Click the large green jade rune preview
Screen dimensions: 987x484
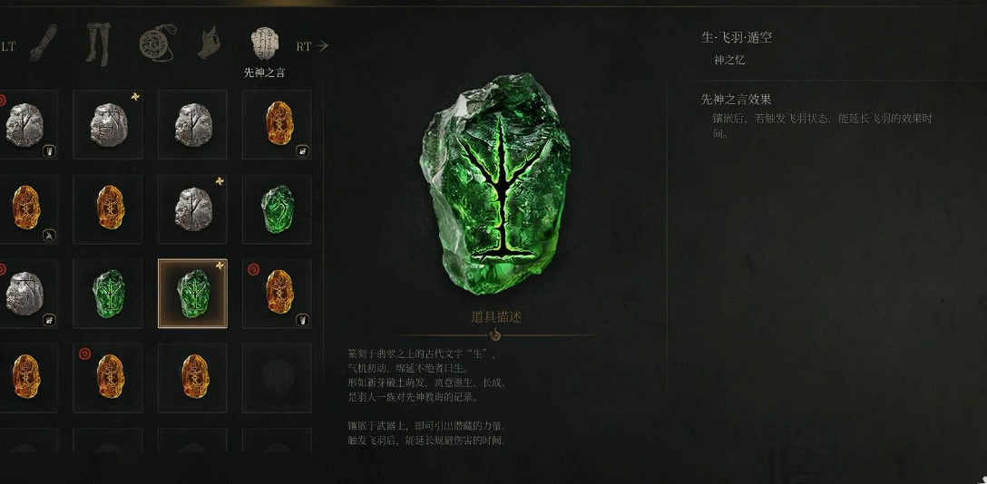[495, 184]
